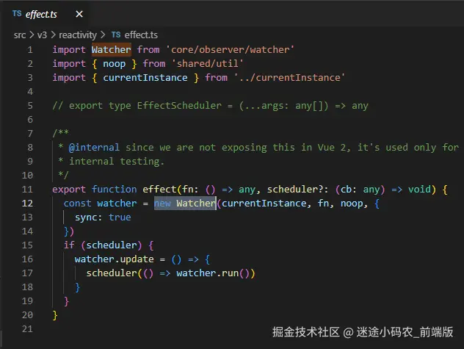The width and height of the screenshot is (464, 349).
Task: Click 'if (scheduler)' condition on line 15
Action: [103, 245]
